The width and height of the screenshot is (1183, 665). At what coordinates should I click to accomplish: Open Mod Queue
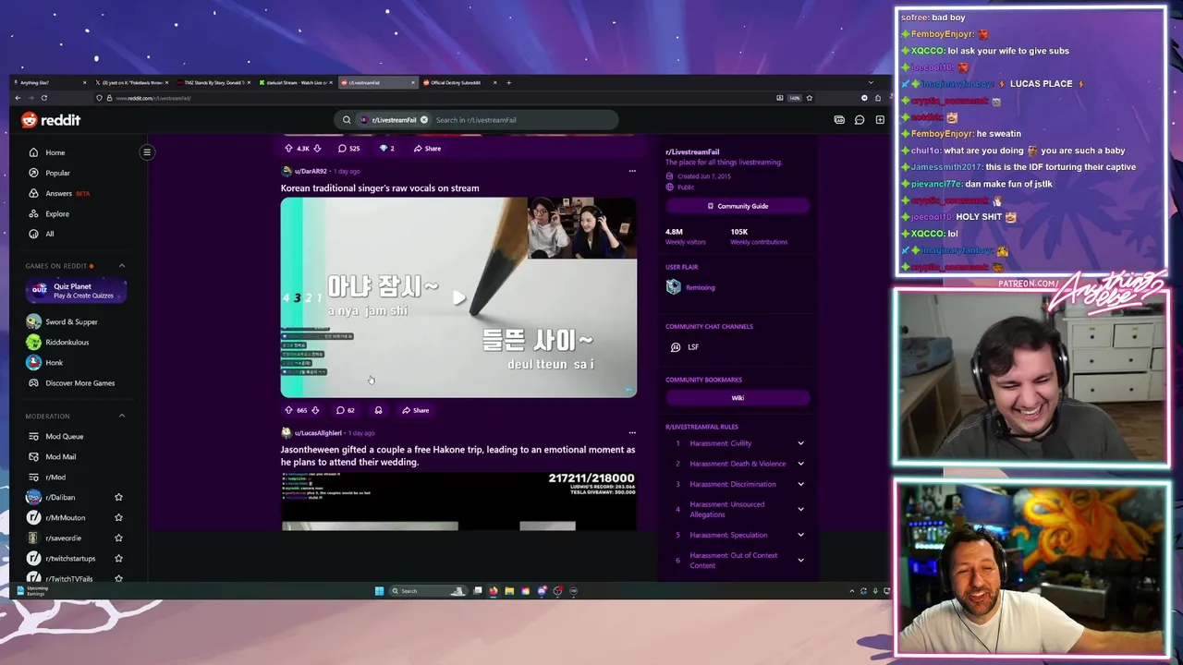65,436
